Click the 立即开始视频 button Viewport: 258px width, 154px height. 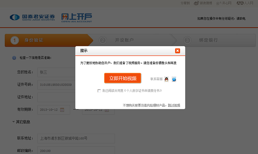pyautogui.click(x=123, y=78)
